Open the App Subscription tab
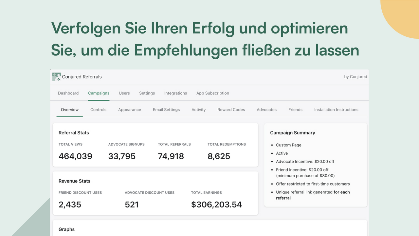The image size is (419, 236). [213, 93]
